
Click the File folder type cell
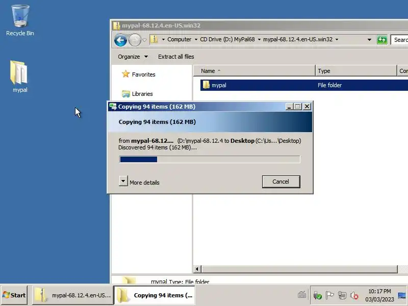329,85
